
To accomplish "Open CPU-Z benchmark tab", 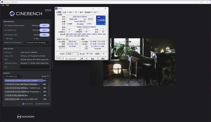I will 88,12.
